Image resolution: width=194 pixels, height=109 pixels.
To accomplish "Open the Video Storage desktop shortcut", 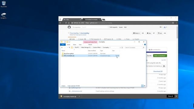I will [4, 16].
